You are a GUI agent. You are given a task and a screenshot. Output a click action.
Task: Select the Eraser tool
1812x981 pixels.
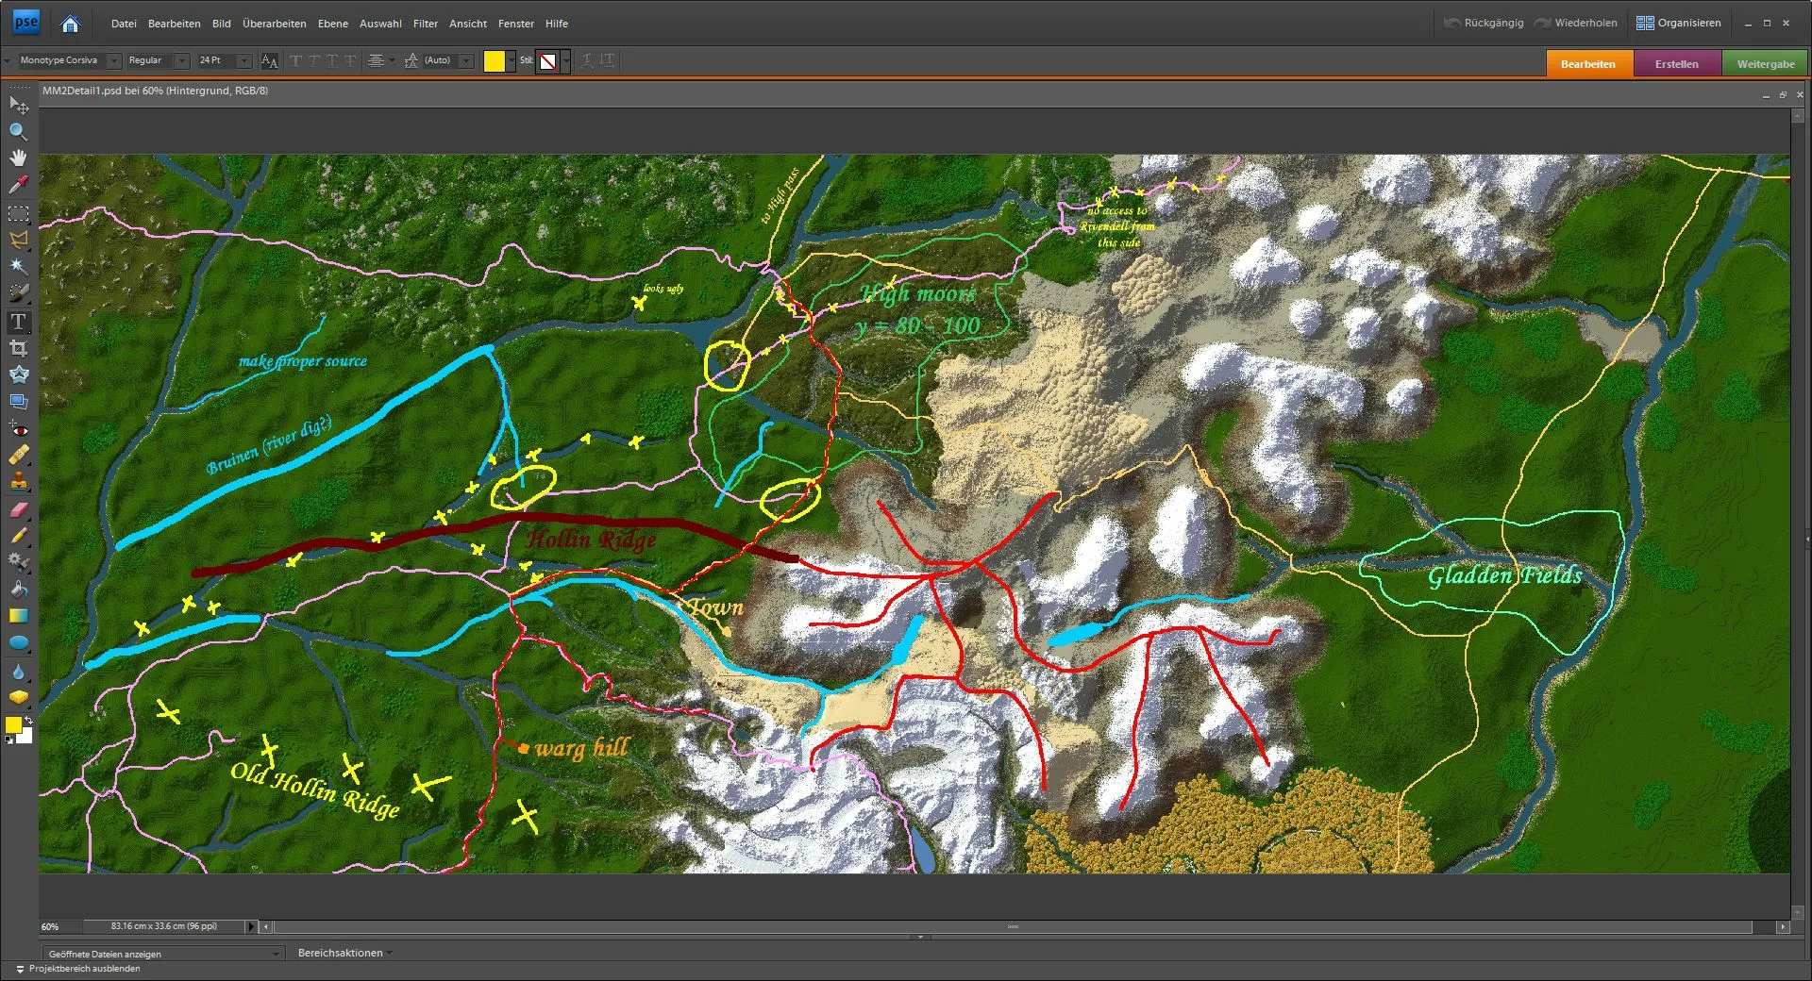[19, 510]
